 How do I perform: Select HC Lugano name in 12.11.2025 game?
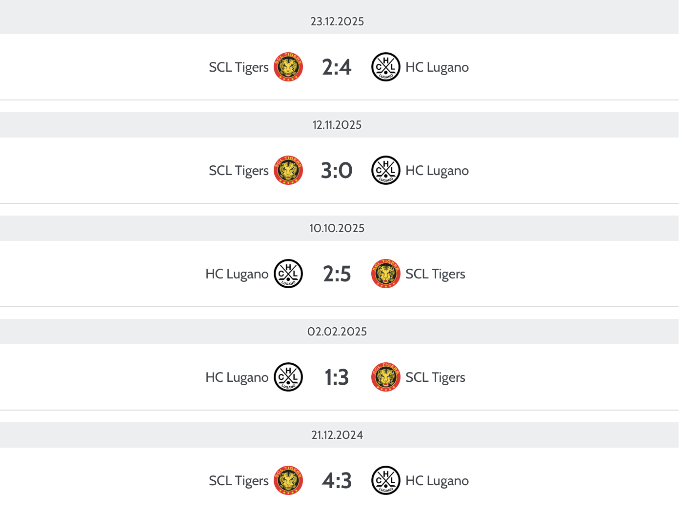click(x=437, y=171)
